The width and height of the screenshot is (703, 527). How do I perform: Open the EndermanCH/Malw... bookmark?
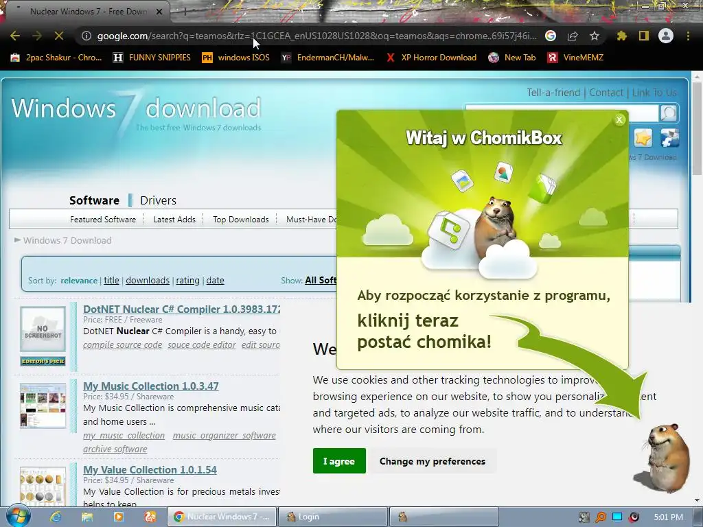pyautogui.click(x=327, y=58)
